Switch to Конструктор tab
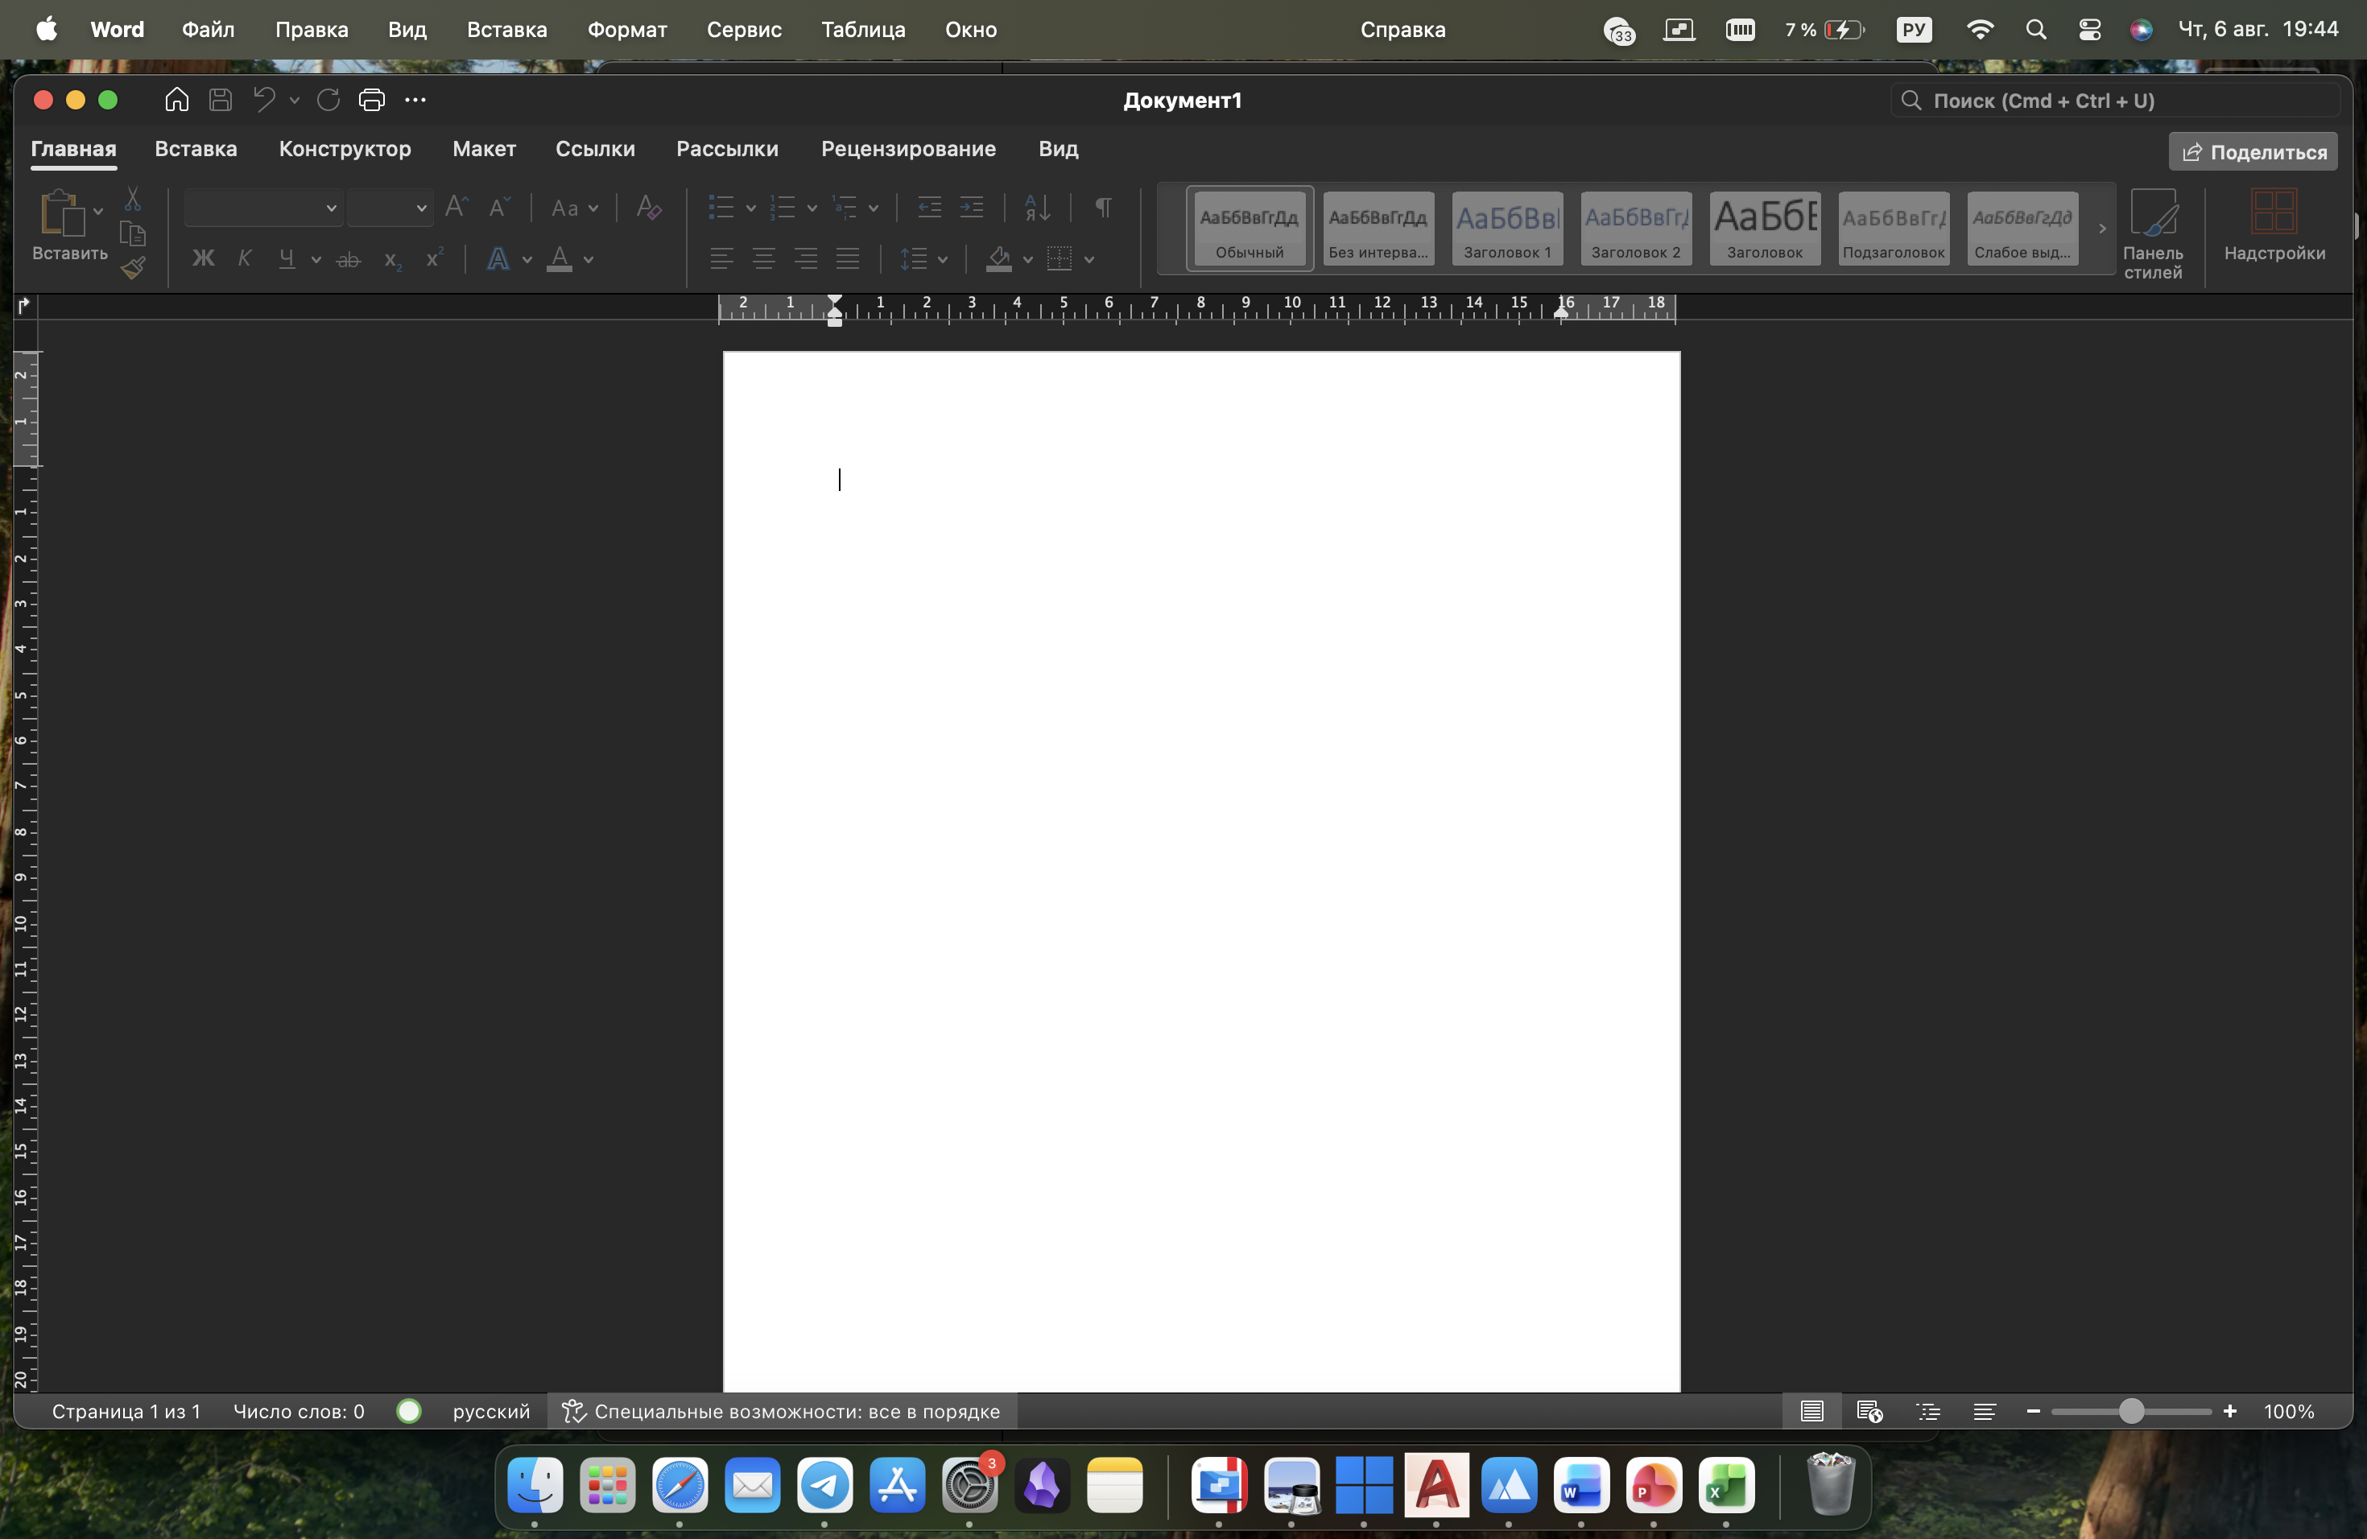The image size is (2367, 1539). pyautogui.click(x=344, y=149)
